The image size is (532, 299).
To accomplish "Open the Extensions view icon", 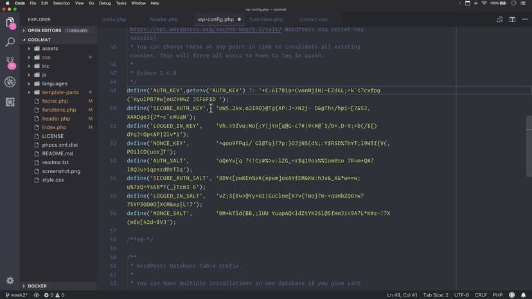I will click(x=10, y=102).
